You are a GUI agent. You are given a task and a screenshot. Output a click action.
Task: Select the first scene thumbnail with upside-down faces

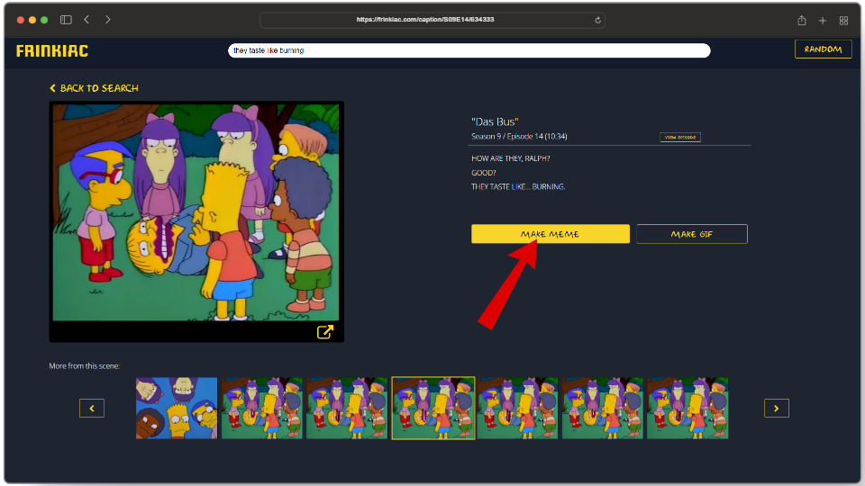tap(177, 409)
